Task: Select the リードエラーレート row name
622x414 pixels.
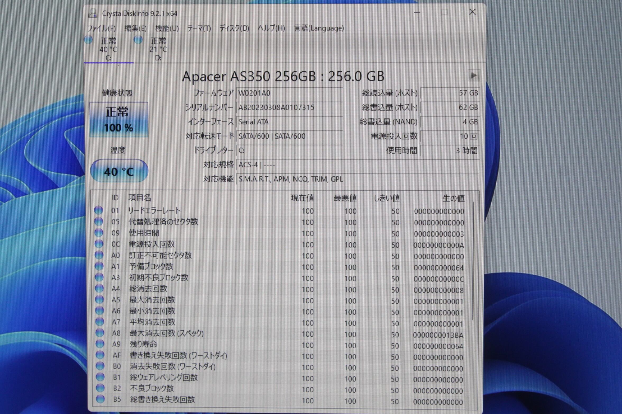Action: click(154, 210)
